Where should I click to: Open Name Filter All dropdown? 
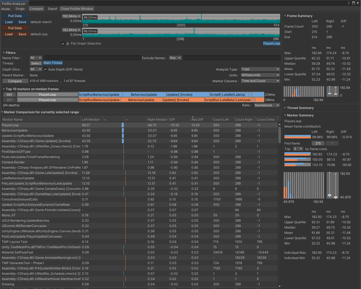(x=36, y=58)
